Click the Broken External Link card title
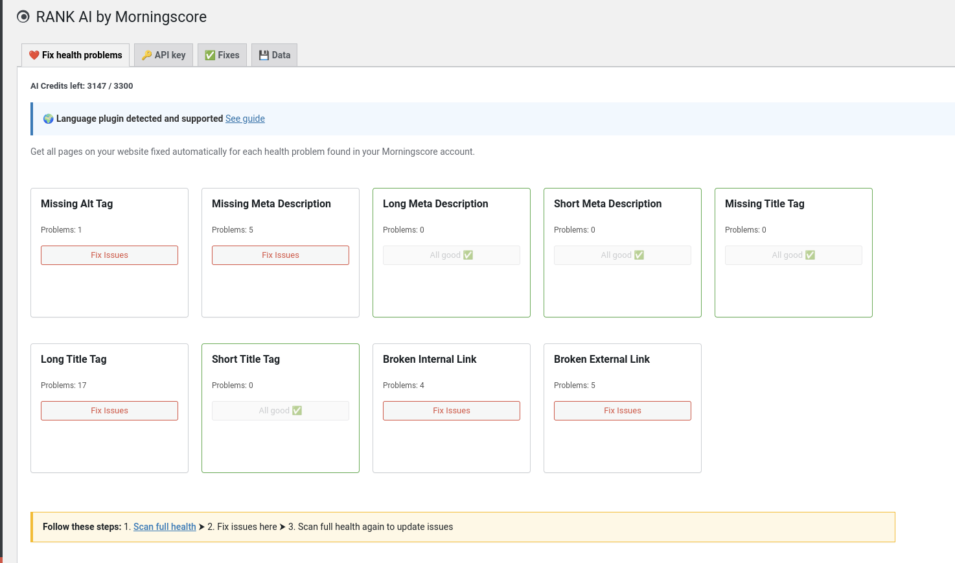 602,359
